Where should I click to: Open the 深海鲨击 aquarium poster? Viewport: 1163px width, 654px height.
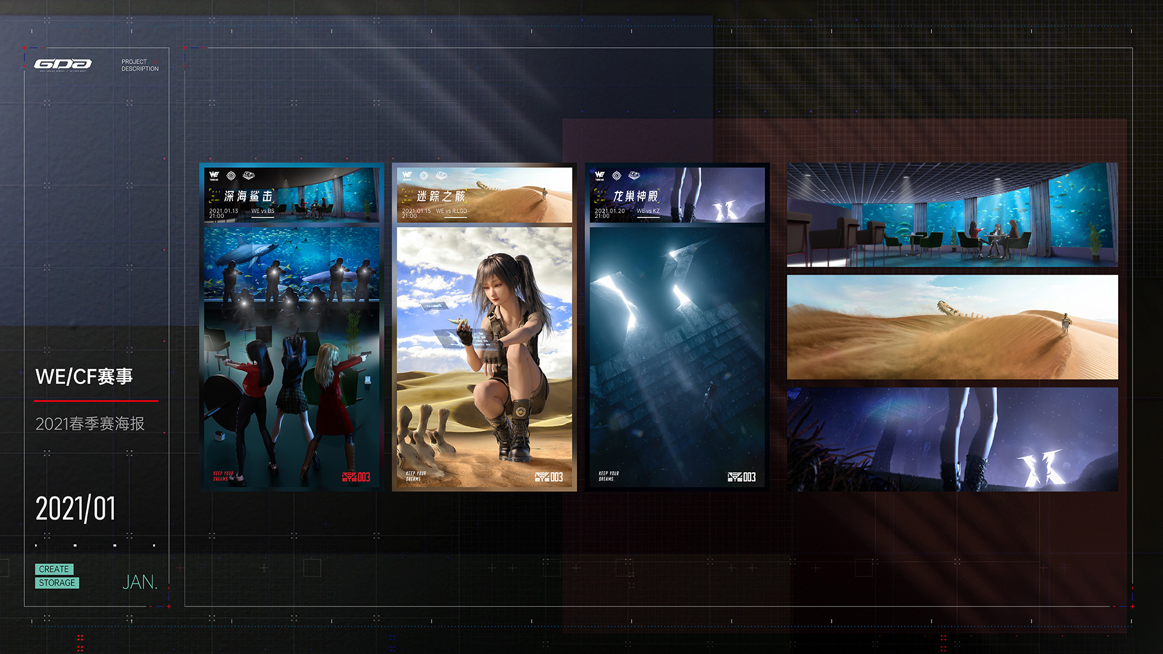tap(291, 327)
